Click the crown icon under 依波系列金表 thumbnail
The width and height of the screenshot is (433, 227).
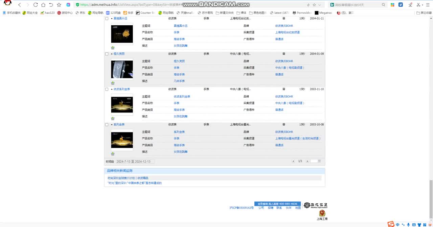pyautogui.click(x=113, y=119)
